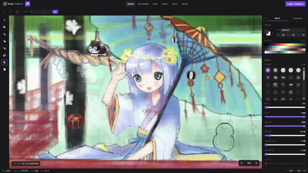Pick the first textured brush in second row
308x173 pixels.
point(268,78)
